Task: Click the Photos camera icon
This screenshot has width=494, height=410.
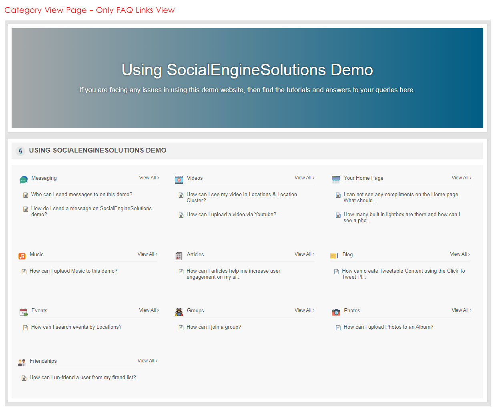Action: 336,312
